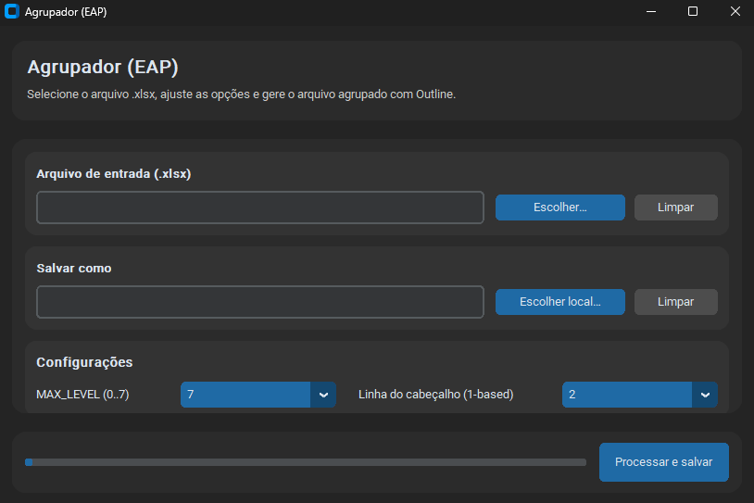Clear the Arquivo de entrada field with Limpar

[675, 207]
